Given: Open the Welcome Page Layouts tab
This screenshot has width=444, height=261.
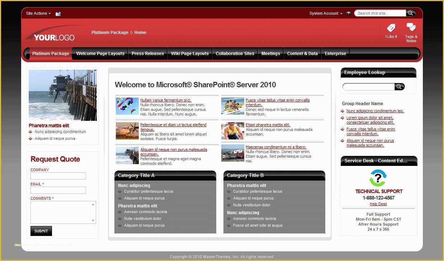Looking at the screenshot, I should coord(100,54).
